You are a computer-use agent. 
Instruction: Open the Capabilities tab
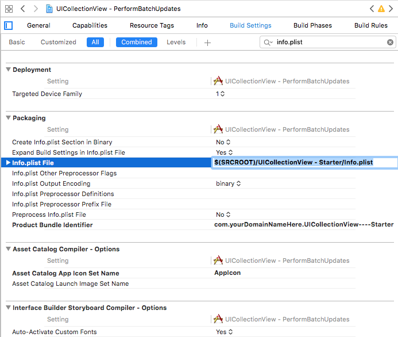pyautogui.click(x=90, y=25)
